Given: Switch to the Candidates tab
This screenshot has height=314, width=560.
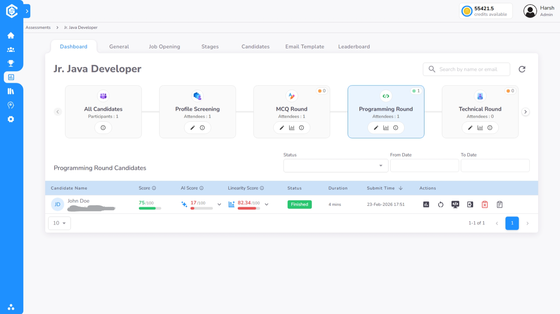Looking at the screenshot, I should [255, 46].
